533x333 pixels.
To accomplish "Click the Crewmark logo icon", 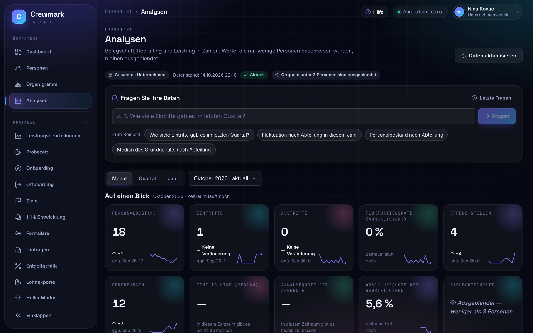I will (19, 17).
